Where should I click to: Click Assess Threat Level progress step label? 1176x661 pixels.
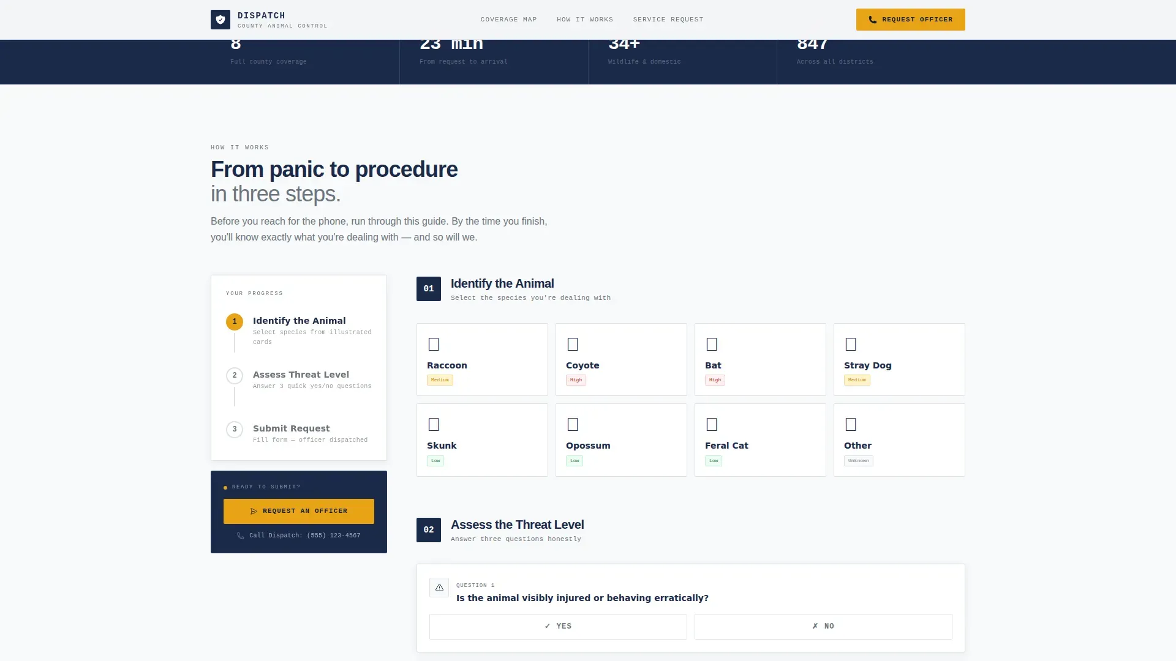coord(301,375)
